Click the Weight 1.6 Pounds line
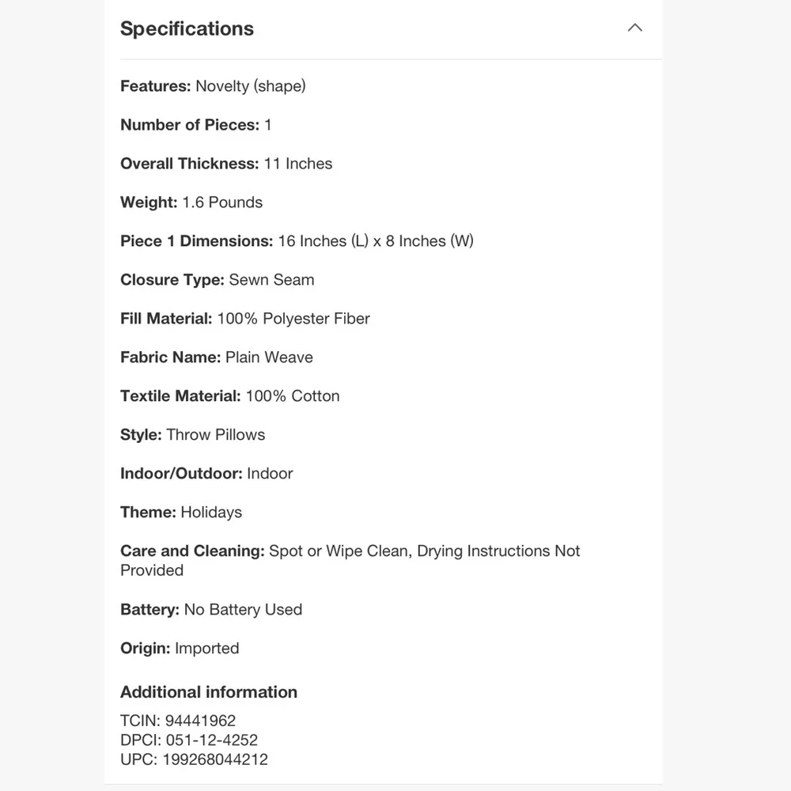The width and height of the screenshot is (791, 791). point(191,202)
